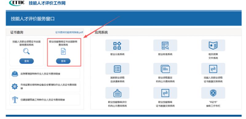Viewport: 246px width, 119px height.
Task: Open 职业技能等级证书数据交换系统 icon
Action: point(165,93)
